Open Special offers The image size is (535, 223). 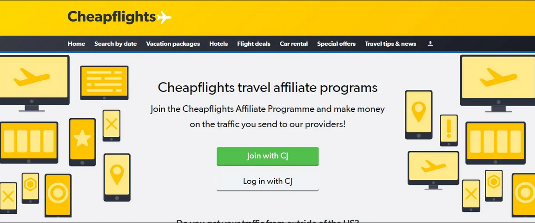tap(336, 44)
